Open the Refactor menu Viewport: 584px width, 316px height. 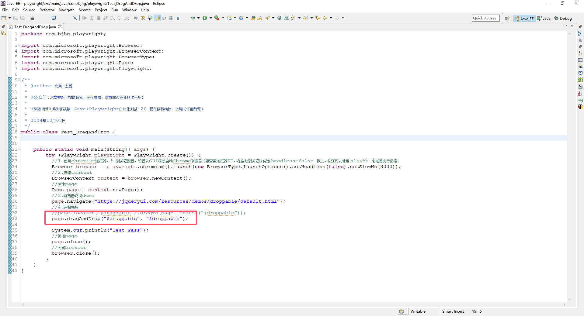pyautogui.click(x=47, y=10)
